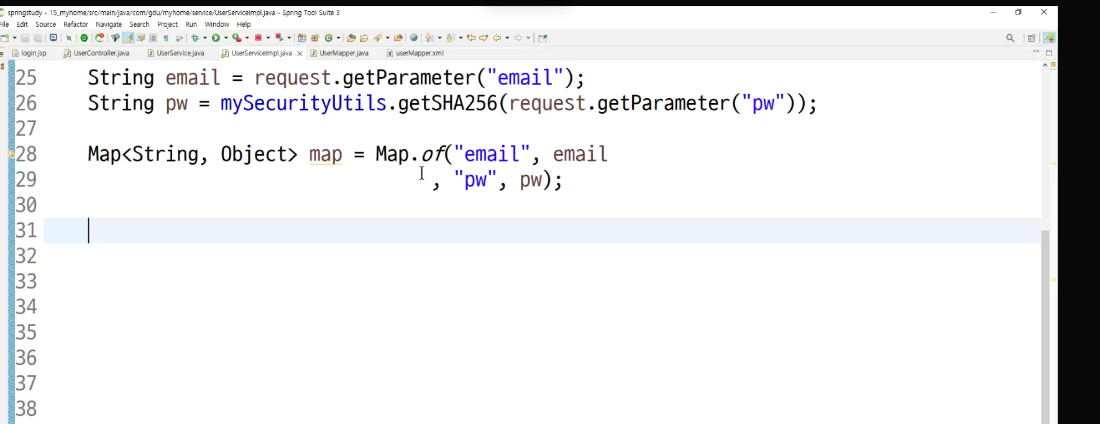The image size is (1100, 424).
Task: Open the New wizard dropdown arrow
Action: pyautogui.click(x=14, y=38)
